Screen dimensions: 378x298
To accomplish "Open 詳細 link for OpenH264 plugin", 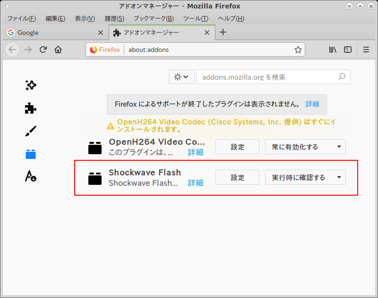I will (x=196, y=152).
